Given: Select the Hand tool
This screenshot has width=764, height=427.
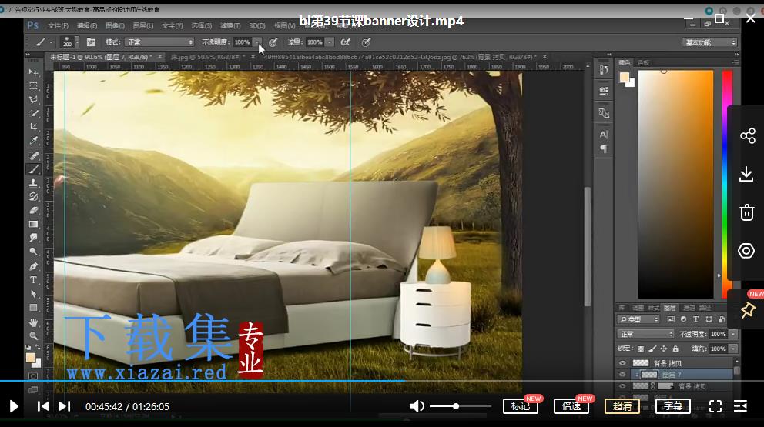Looking at the screenshot, I should (33, 322).
